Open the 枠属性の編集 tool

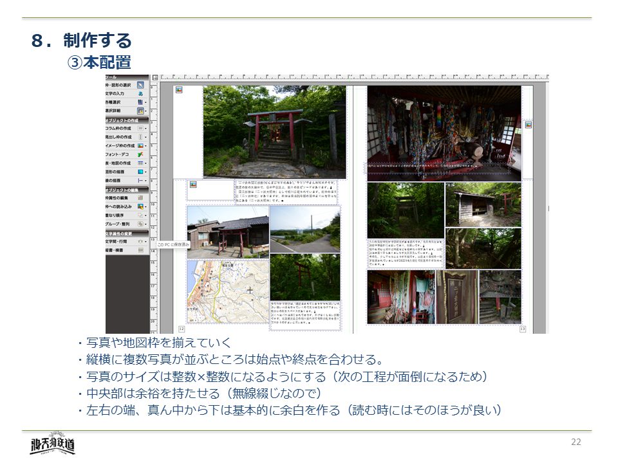[140, 197]
